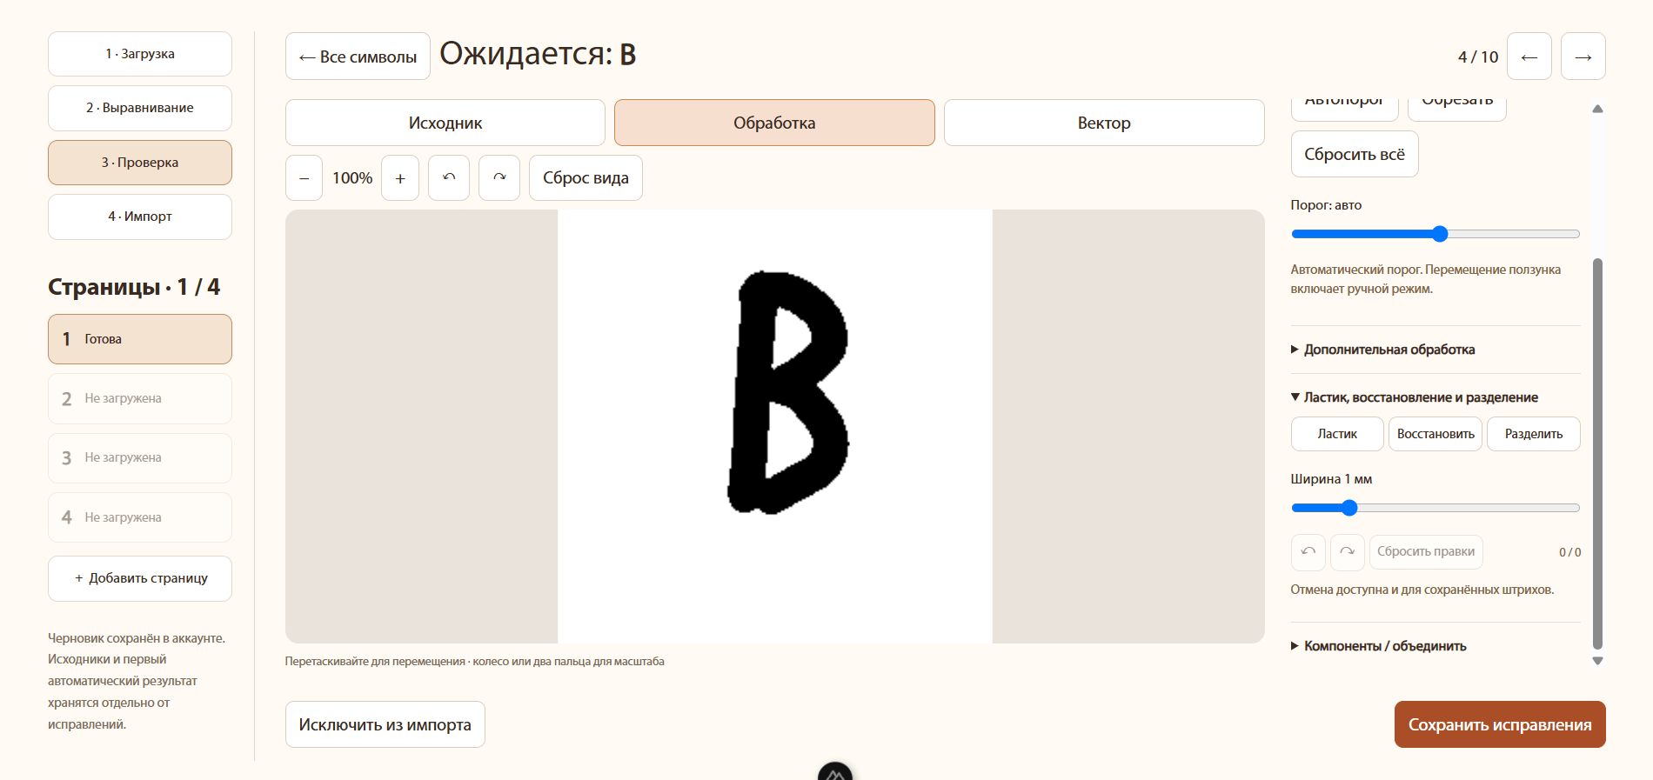Open the Вектор tab

[1104, 123]
